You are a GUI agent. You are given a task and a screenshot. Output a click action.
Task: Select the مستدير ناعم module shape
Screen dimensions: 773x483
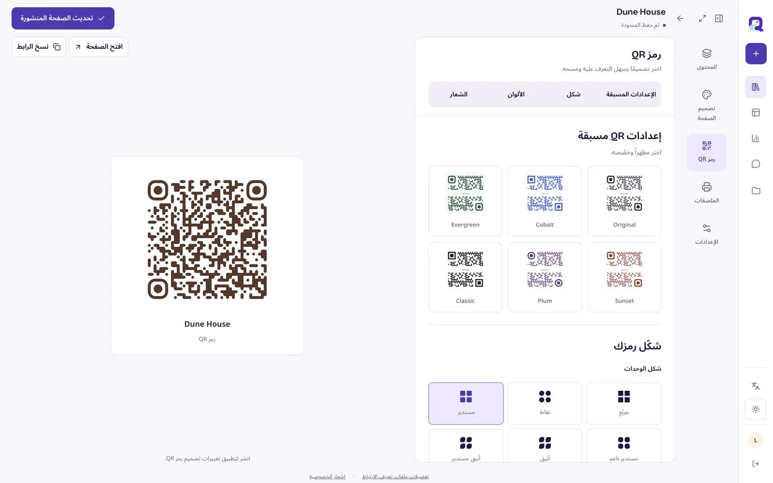[x=624, y=445]
